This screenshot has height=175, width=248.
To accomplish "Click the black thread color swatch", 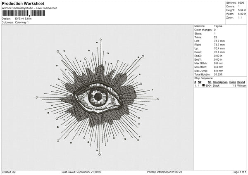I will [203, 85].
